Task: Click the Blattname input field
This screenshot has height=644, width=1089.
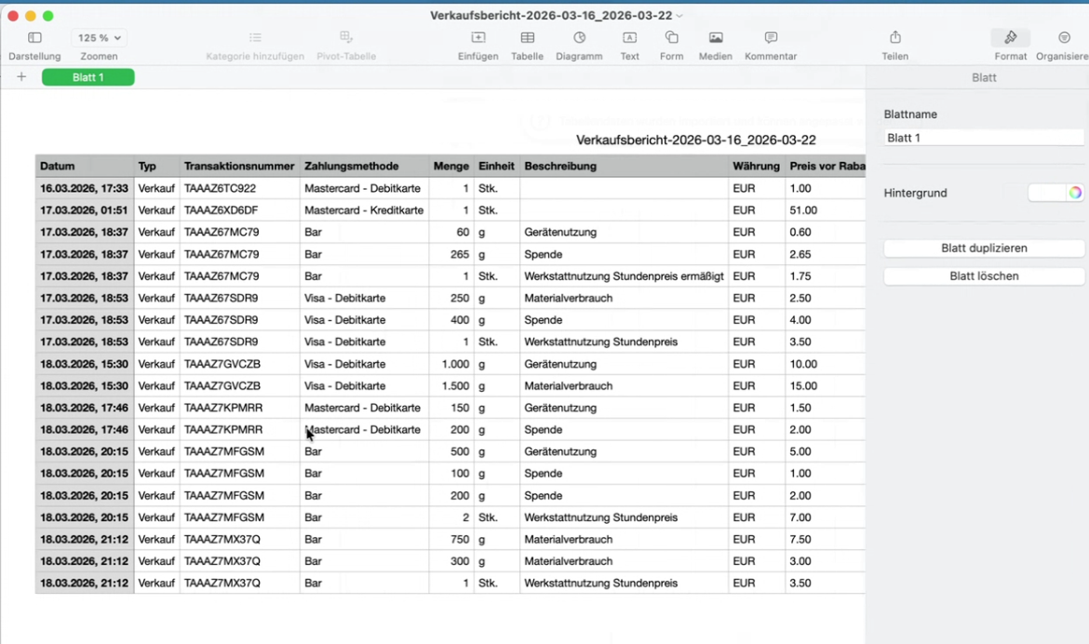Action: 984,138
